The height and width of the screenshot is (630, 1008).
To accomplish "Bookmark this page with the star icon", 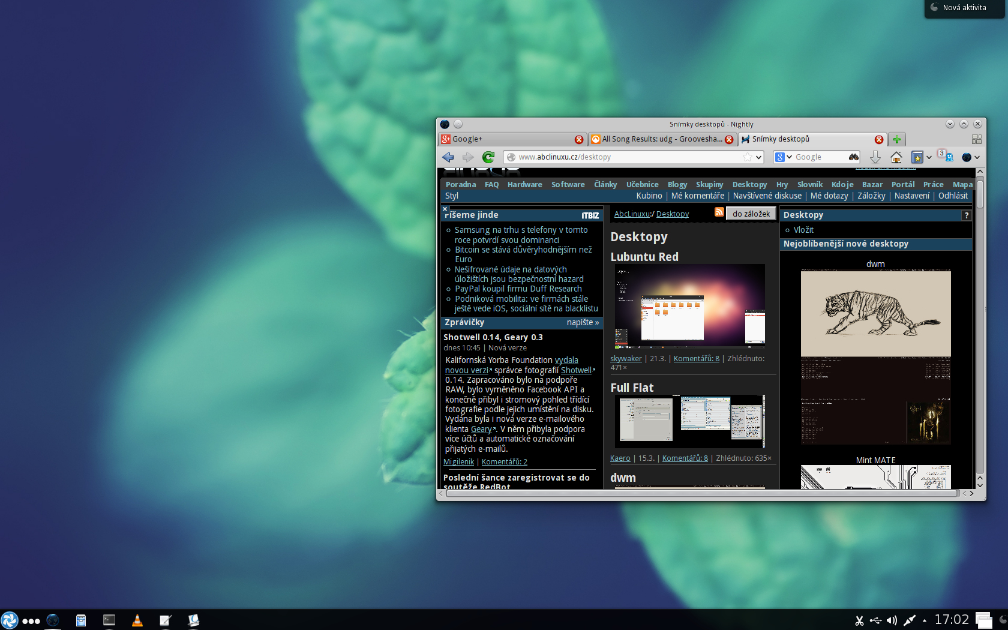I will [x=748, y=157].
